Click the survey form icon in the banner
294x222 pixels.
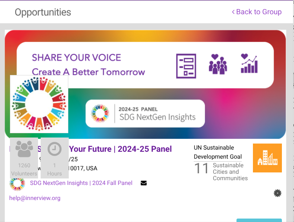coord(186,66)
